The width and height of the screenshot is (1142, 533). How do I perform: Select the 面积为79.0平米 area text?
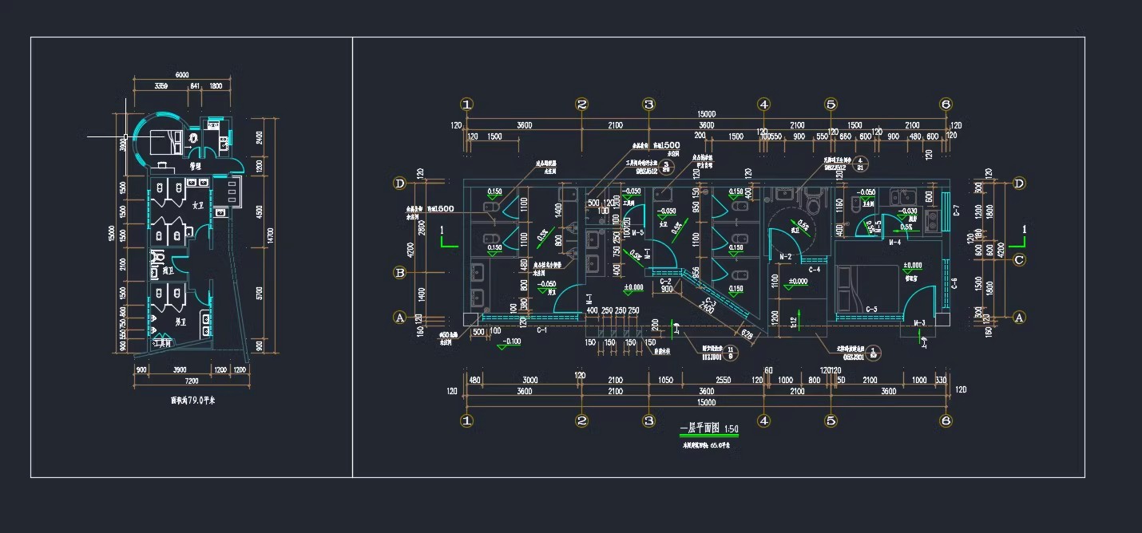coord(192,401)
